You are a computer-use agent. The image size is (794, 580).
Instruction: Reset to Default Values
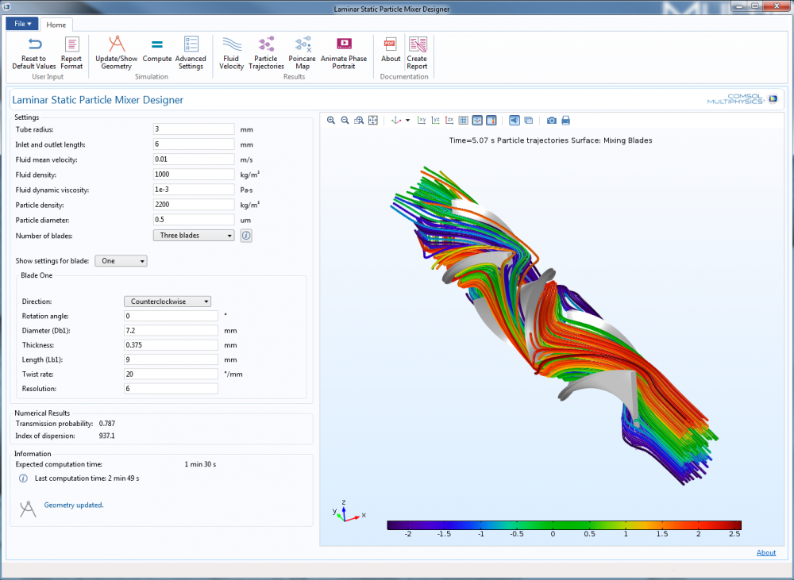[34, 52]
